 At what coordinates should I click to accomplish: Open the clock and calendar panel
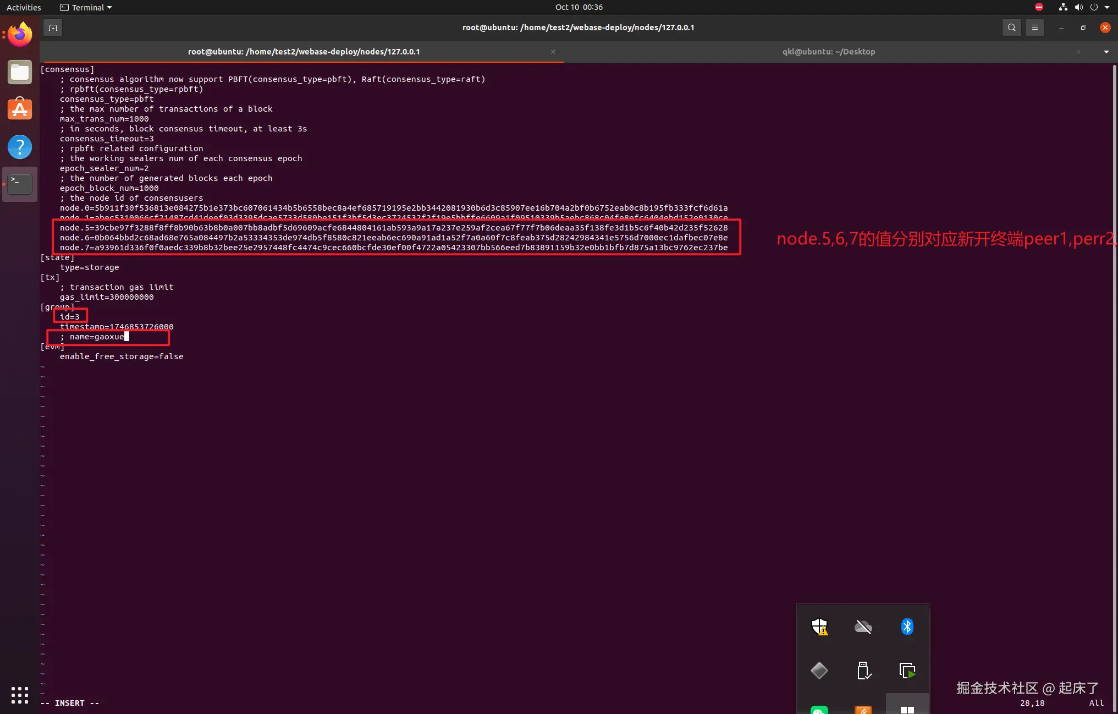579,7
